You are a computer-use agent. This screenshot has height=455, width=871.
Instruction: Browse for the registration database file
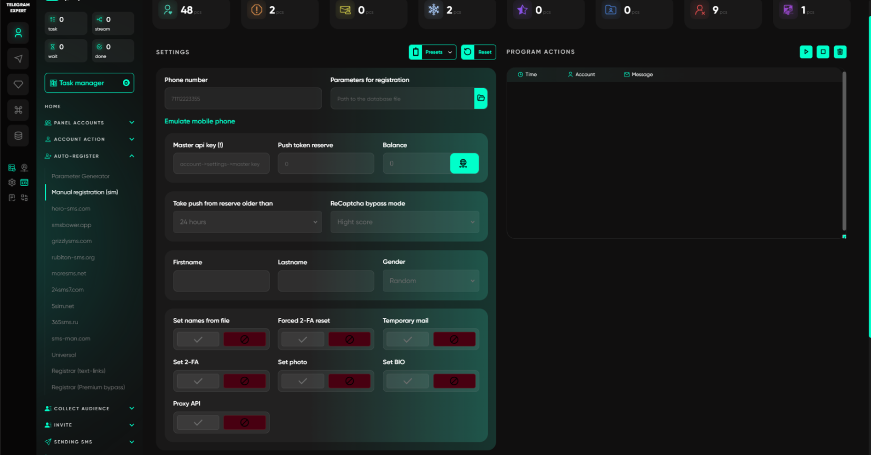point(481,98)
